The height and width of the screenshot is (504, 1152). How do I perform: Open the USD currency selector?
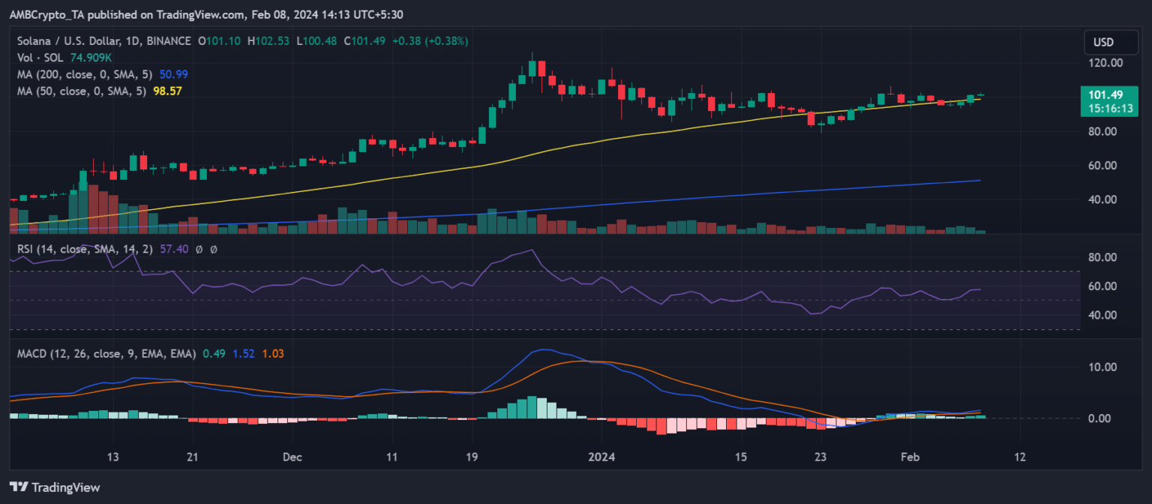click(1104, 42)
